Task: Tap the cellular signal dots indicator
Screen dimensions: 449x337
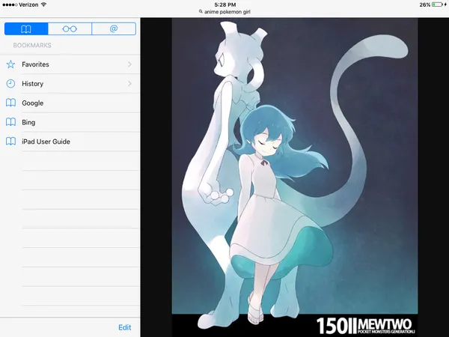Action: click(10, 5)
